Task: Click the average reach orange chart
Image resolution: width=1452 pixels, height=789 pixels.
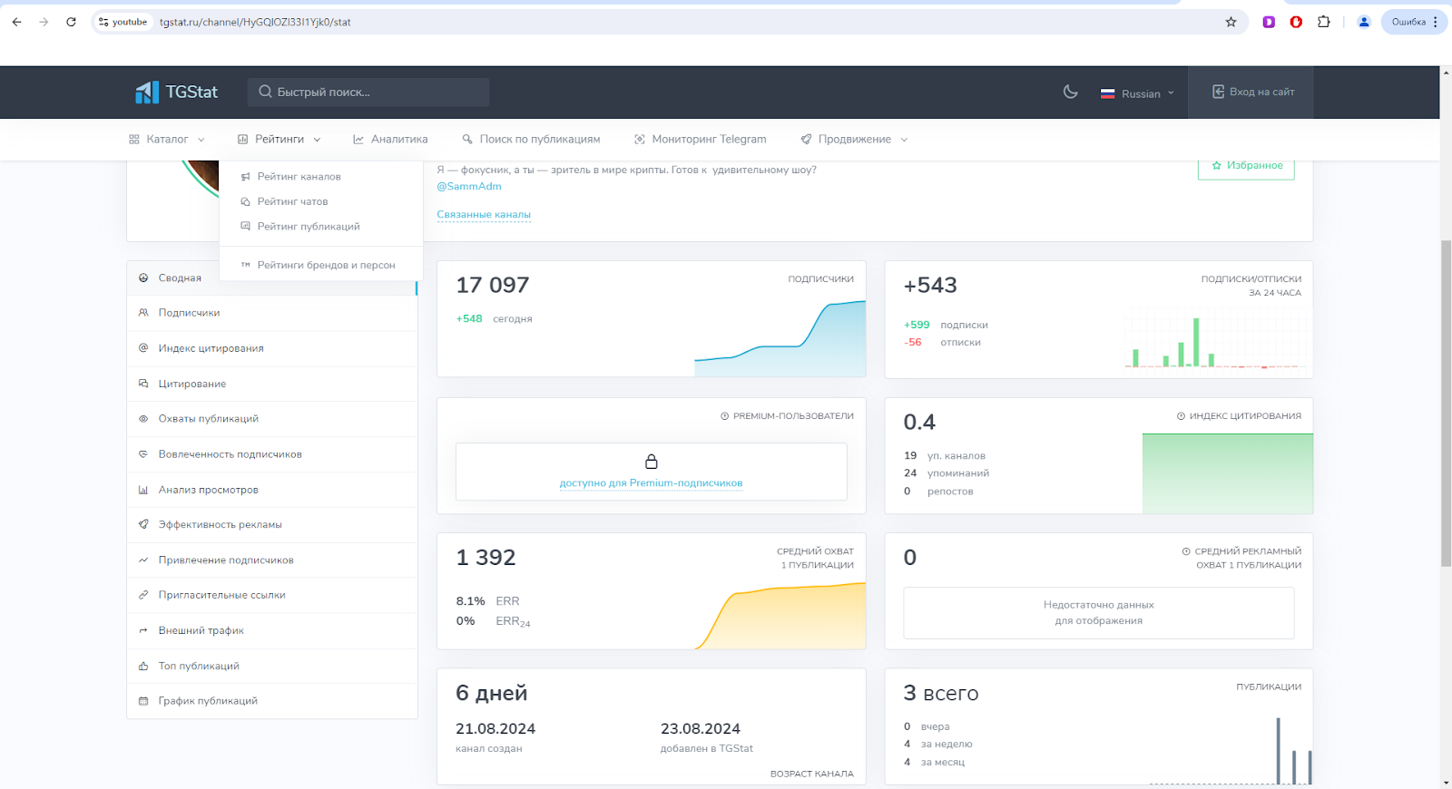Action: [x=780, y=616]
